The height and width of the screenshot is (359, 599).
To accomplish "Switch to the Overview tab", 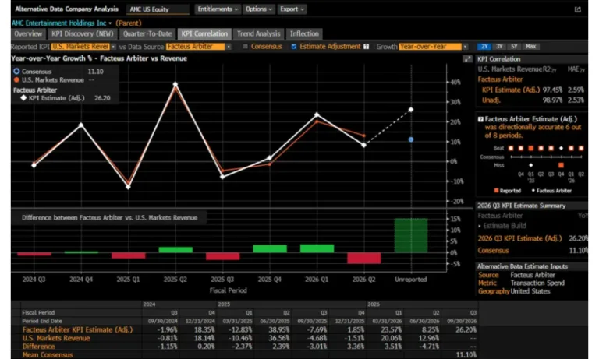I will click(28, 34).
